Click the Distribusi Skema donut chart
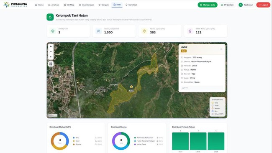 [121, 141]
